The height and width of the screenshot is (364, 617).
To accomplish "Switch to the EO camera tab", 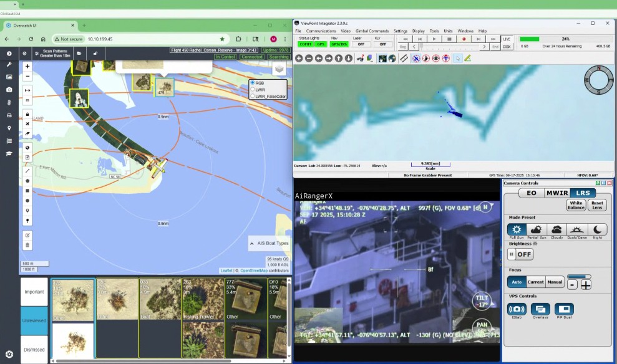I will coord(531,193).
